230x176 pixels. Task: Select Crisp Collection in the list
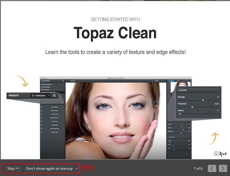pyautogui.click(x=46, y=87)
